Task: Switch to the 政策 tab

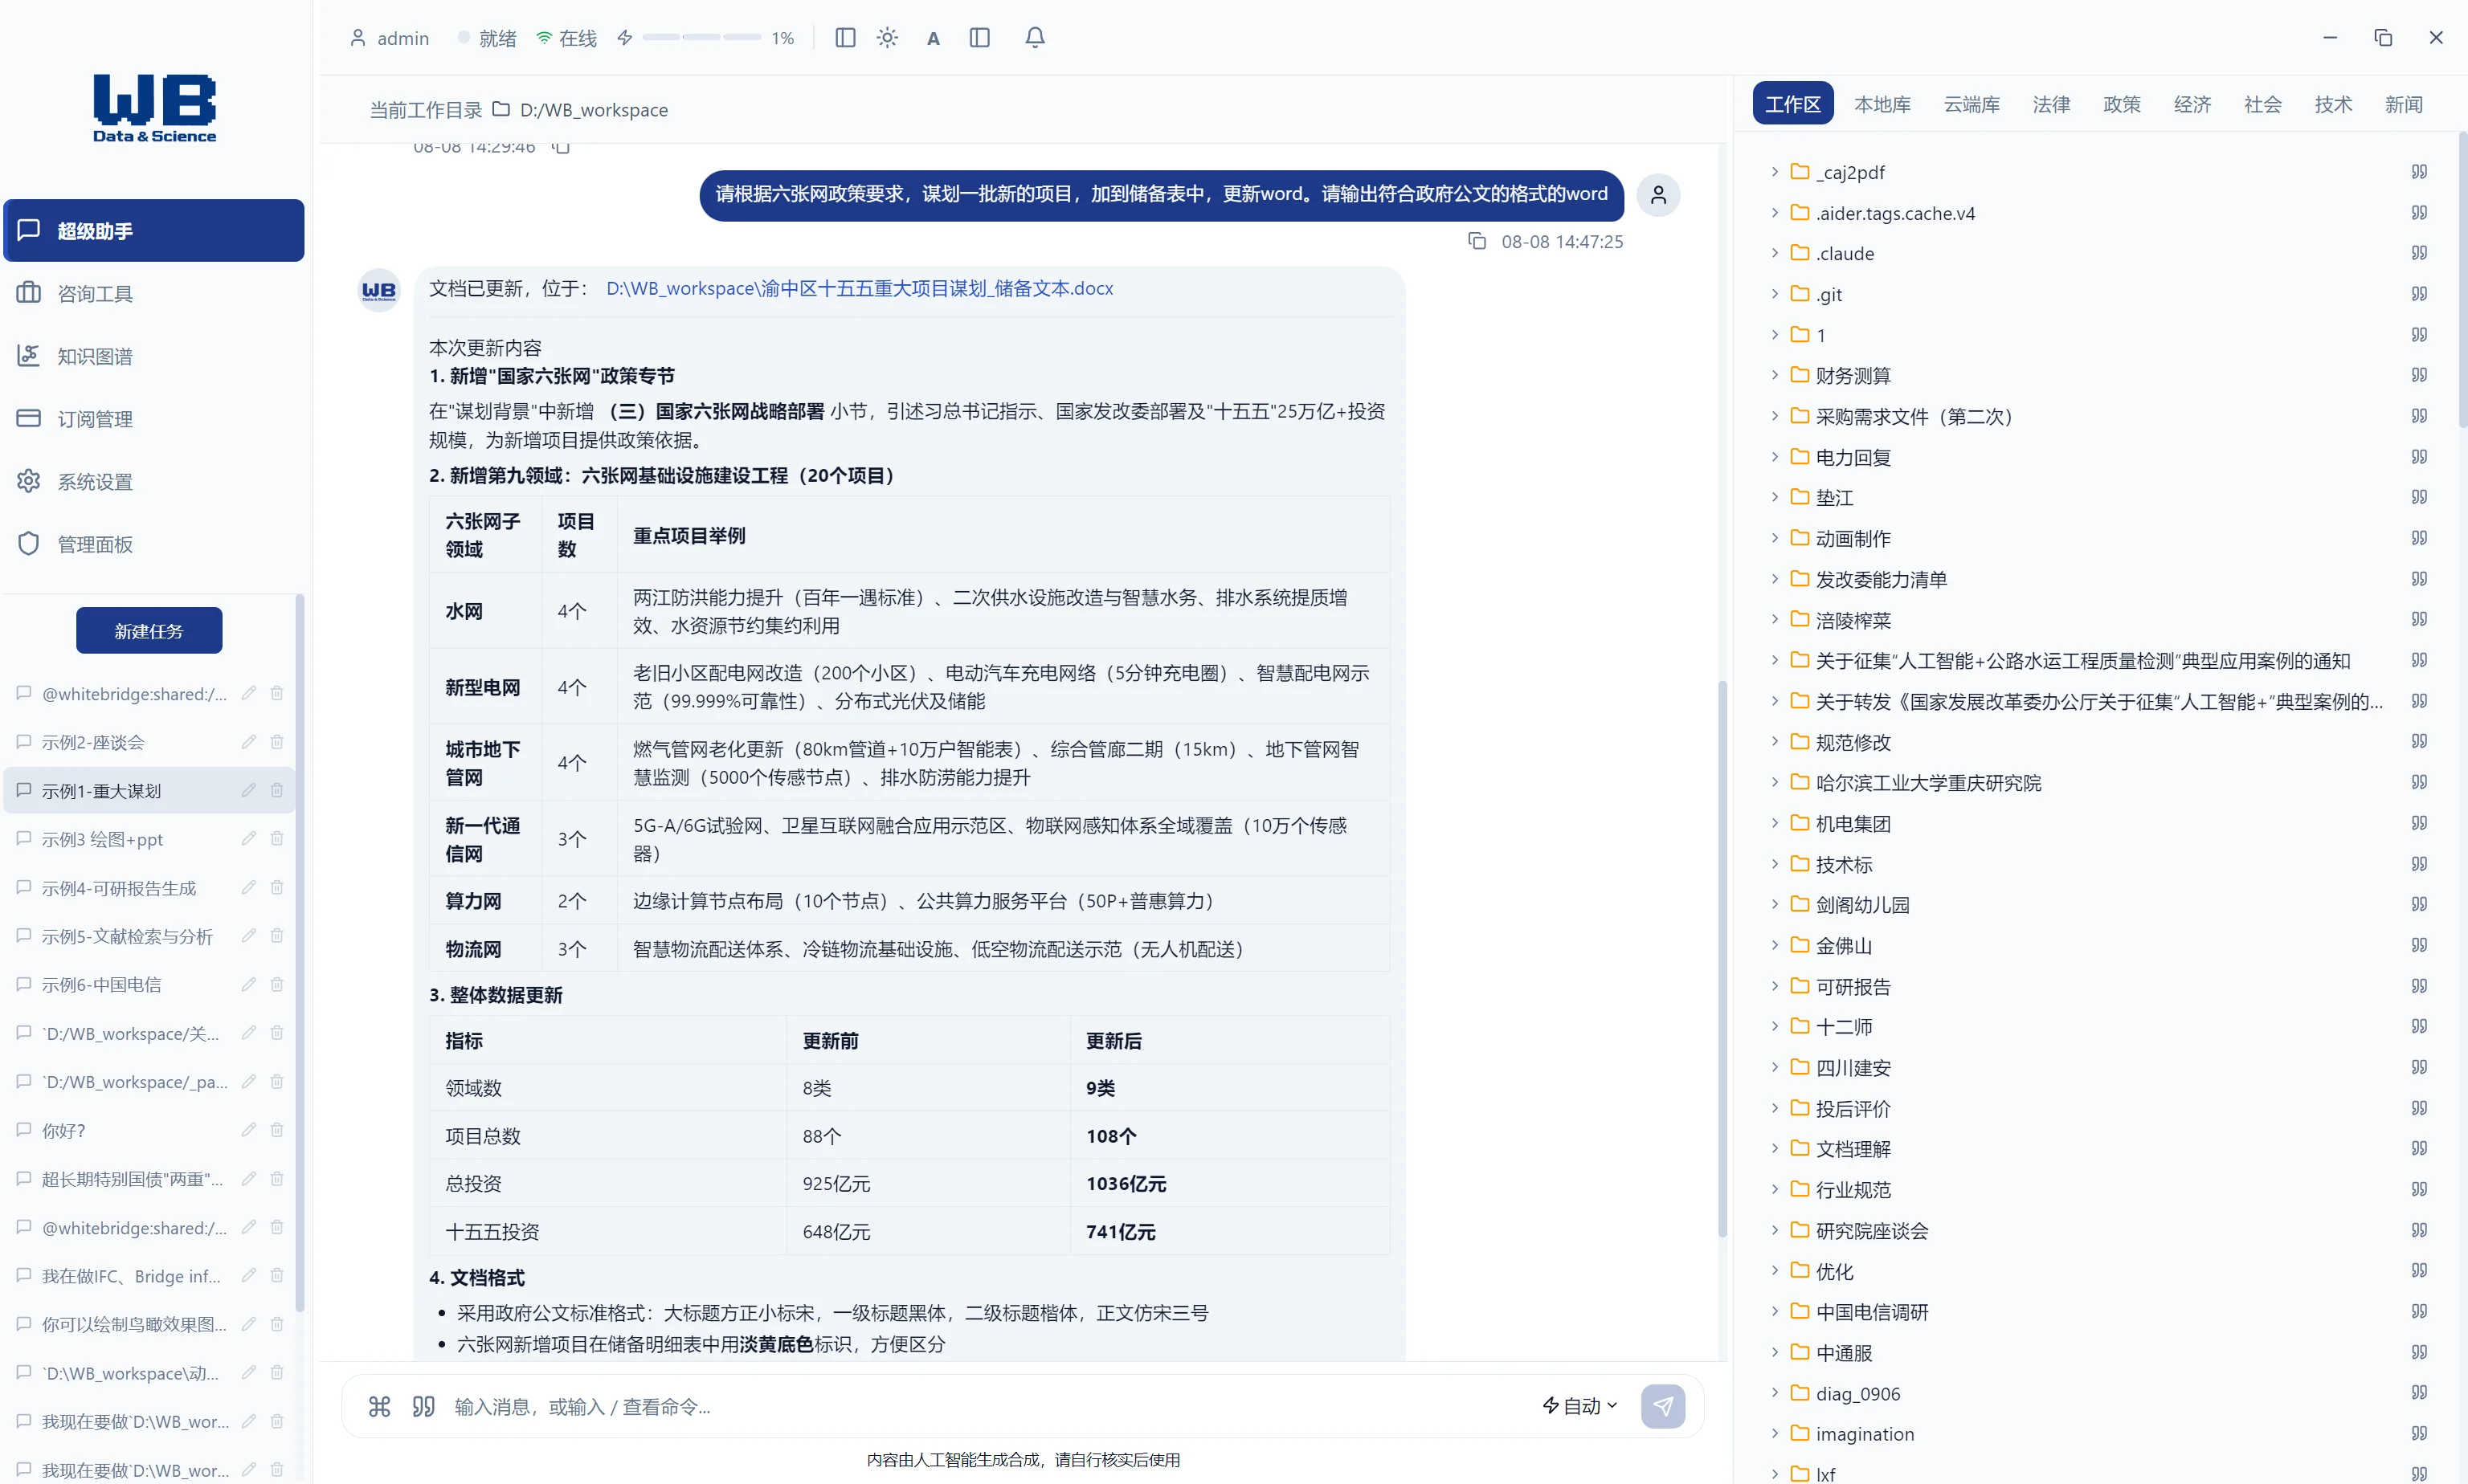Action: (x=2122, y=104)
